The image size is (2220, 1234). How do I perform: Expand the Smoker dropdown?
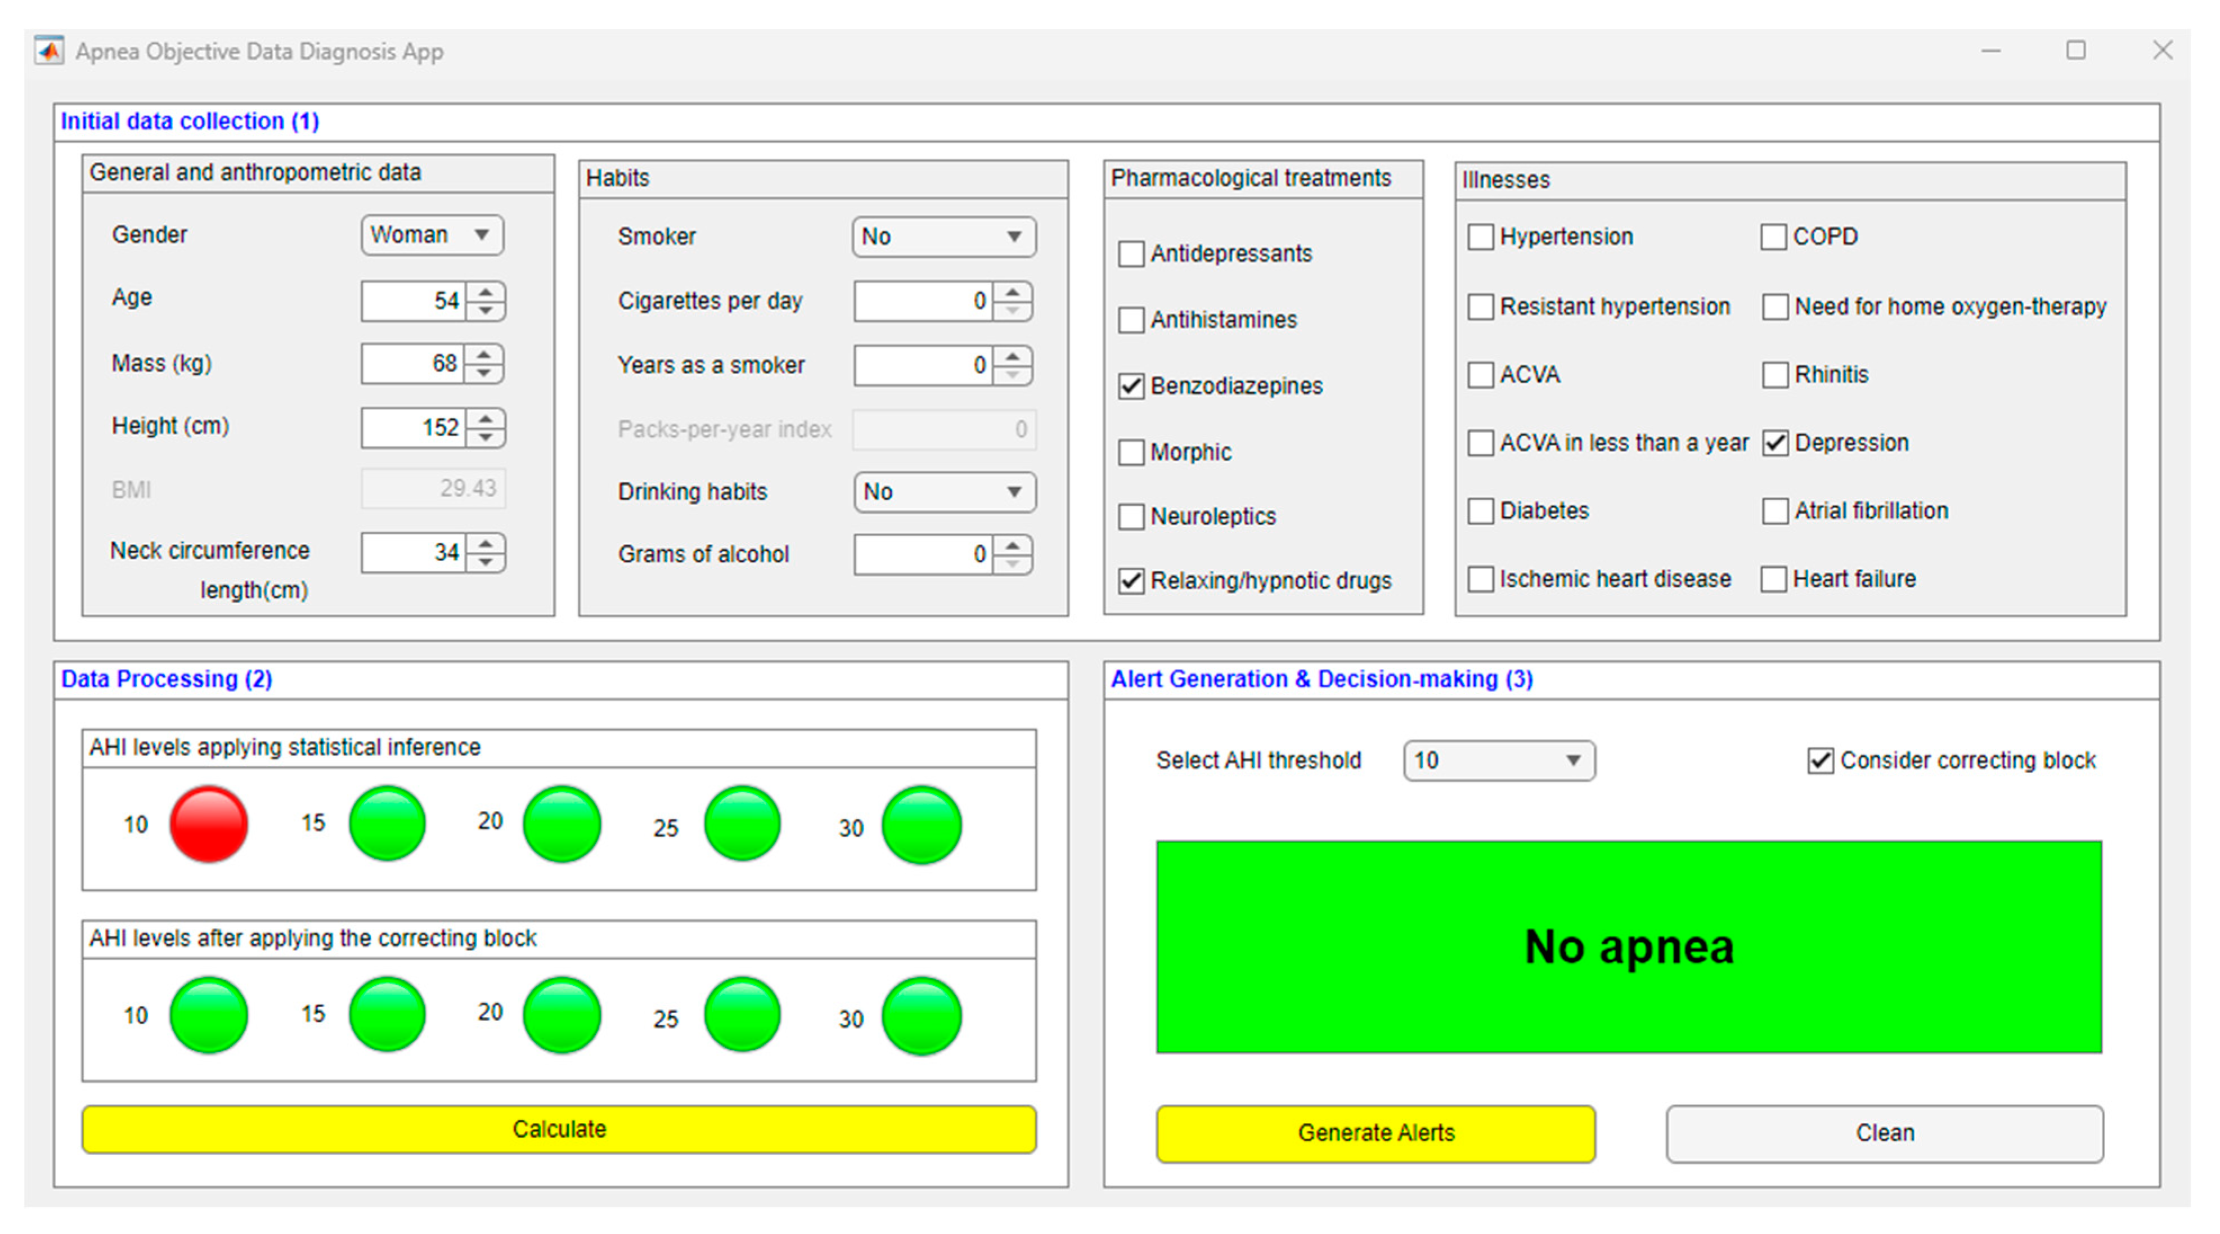943,237
